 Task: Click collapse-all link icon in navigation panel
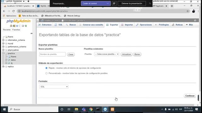(32, 33)
